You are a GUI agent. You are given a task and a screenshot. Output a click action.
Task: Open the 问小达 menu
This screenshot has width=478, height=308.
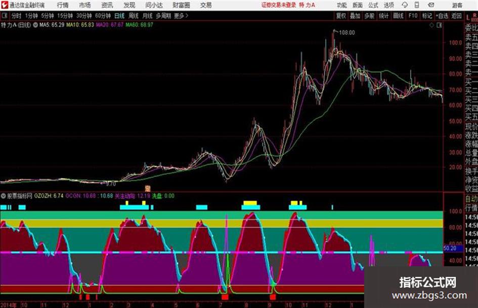(x=154, y=5)
